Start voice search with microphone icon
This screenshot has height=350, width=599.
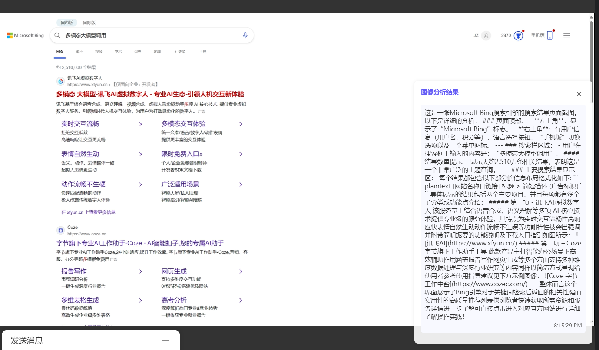pos(245,35)
